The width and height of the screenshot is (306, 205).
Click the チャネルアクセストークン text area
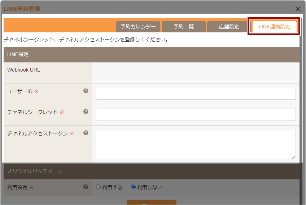196,145
